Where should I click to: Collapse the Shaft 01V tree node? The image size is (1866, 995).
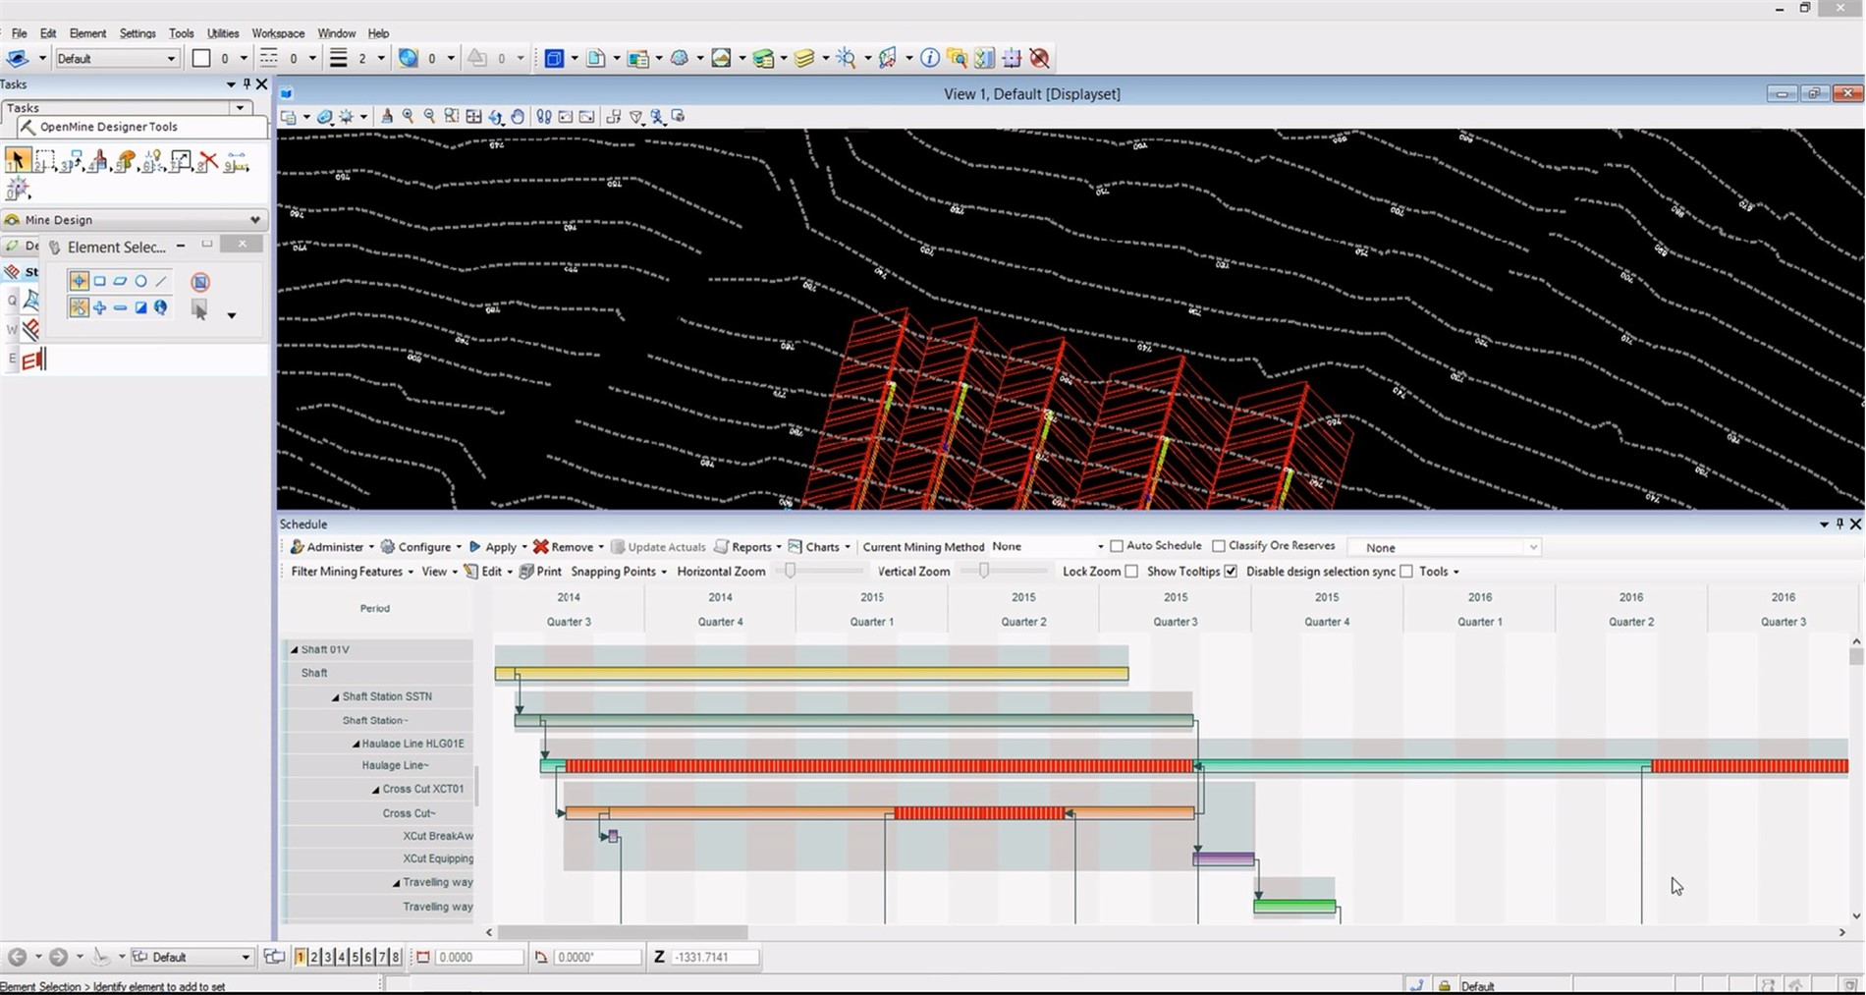click(x=294, y=650)
